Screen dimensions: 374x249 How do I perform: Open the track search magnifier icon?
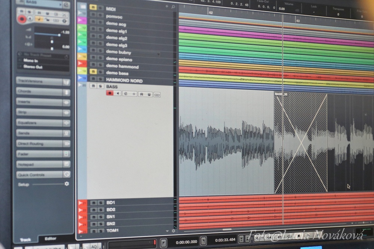[x=173, y=7]
